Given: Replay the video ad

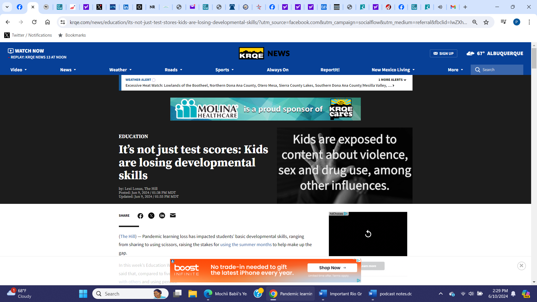Looking at the screenshot, I should click(368, 234).
